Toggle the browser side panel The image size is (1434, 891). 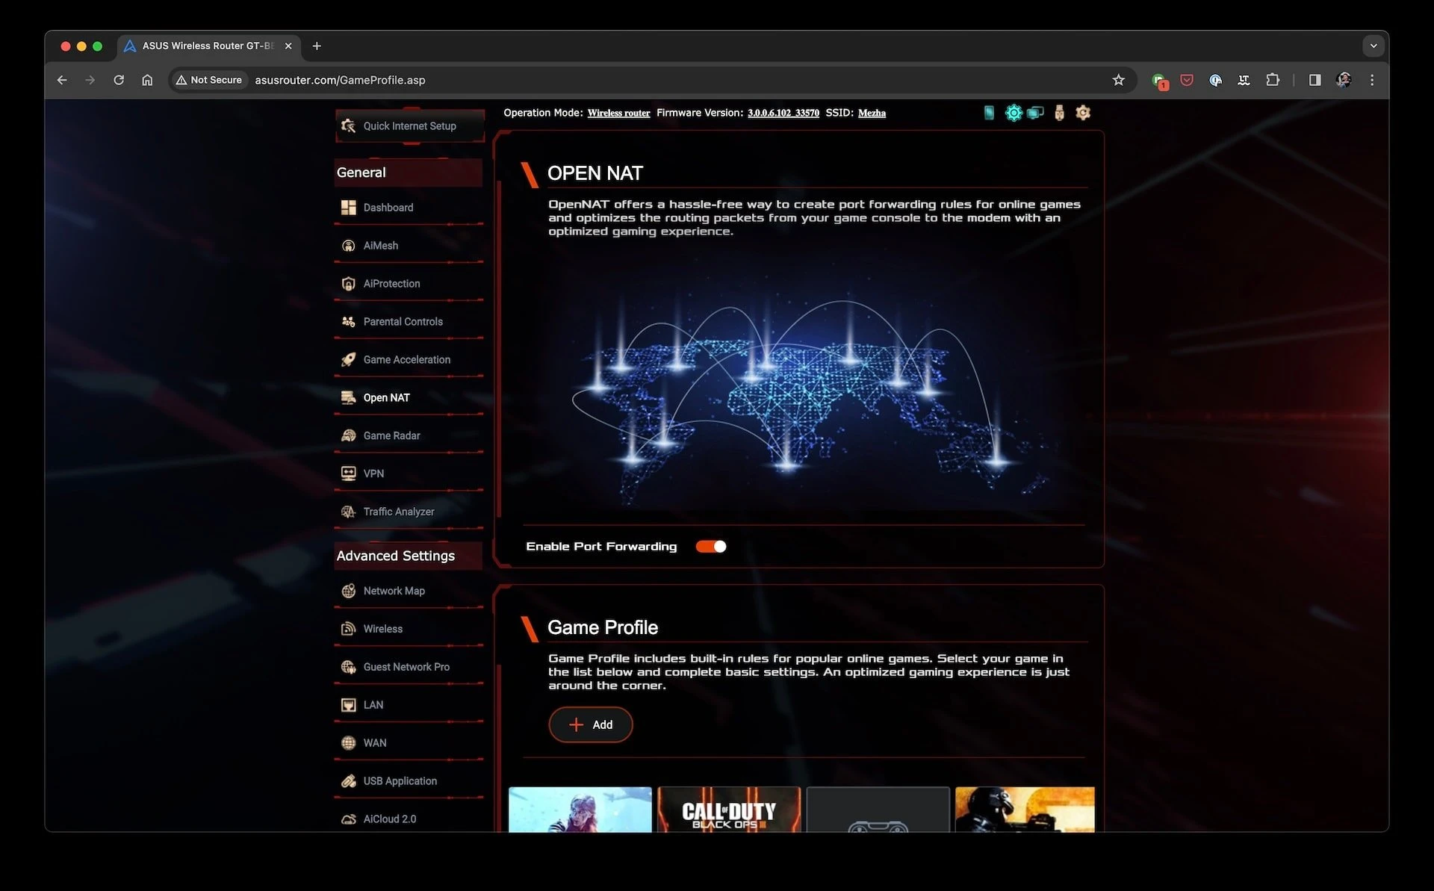click(x=1314, y=80)
